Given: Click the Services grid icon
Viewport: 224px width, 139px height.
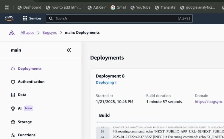Looking at the screenshot, I should [x=25, y=18].
